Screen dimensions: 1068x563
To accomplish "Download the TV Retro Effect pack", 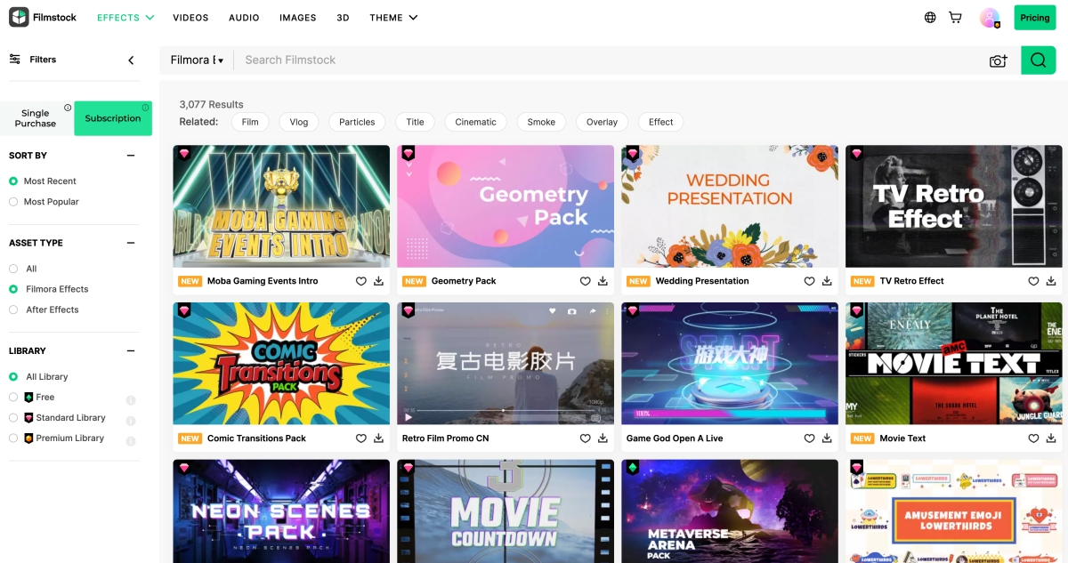I will [x=1051, y=281].
